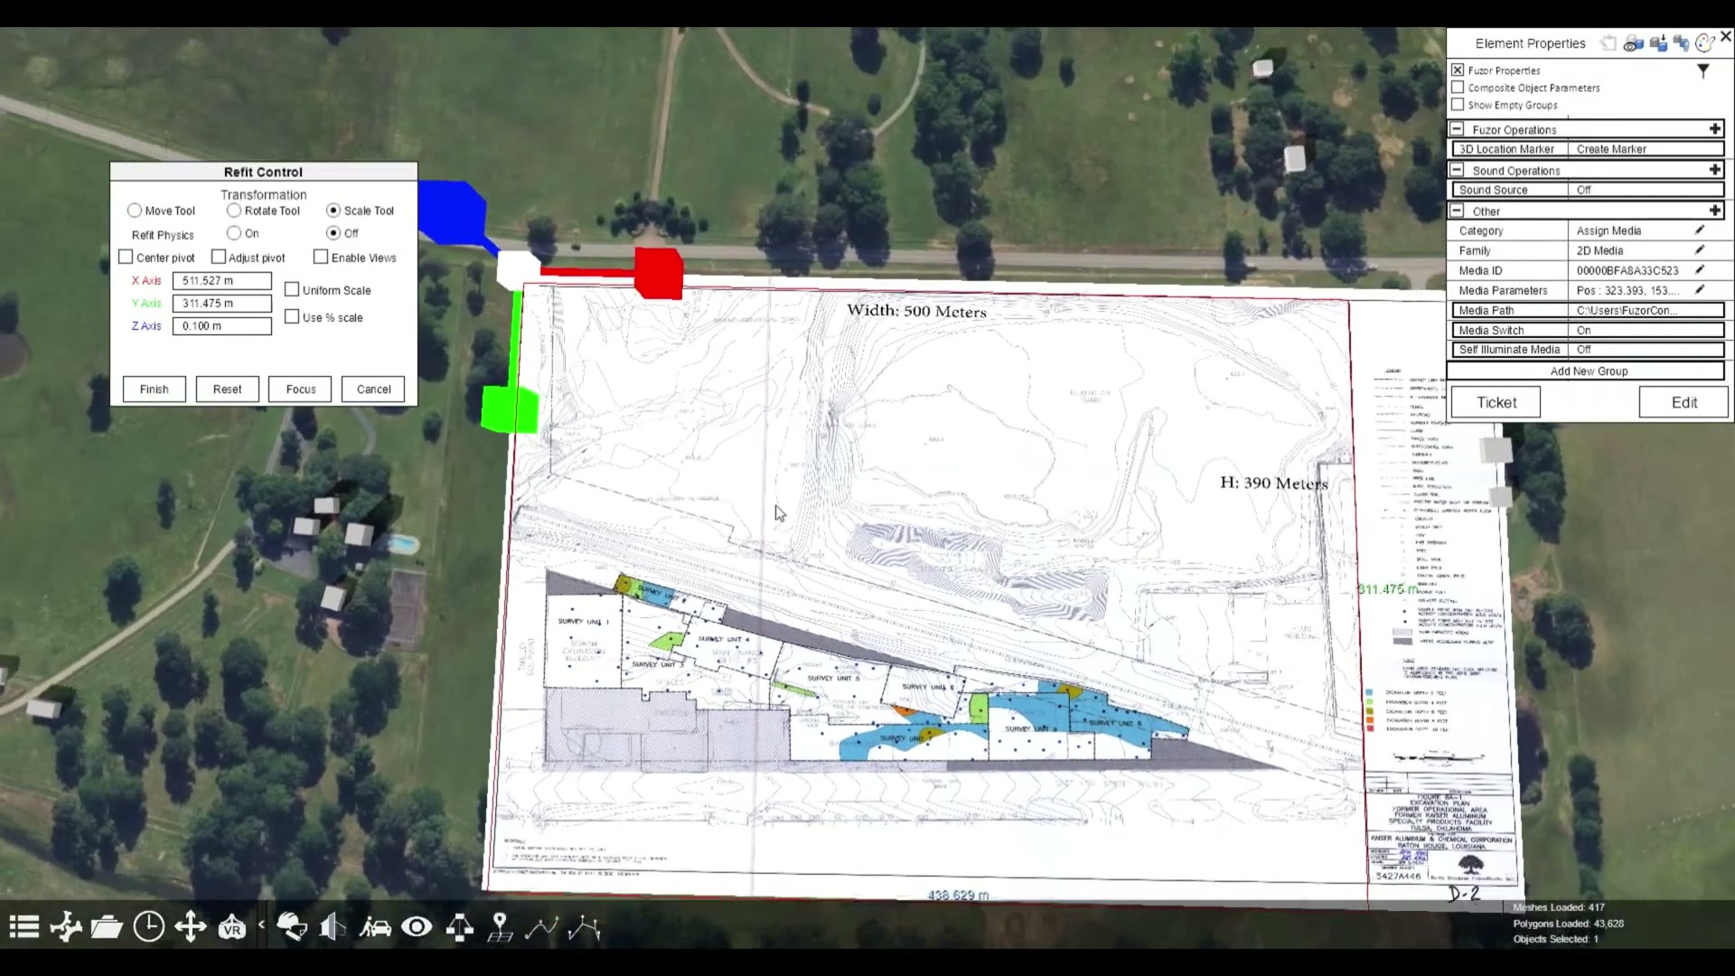The image size is (1735, 976).
Task: Edit the Media Parameters pencil icon
Action: coord(1700,290)
